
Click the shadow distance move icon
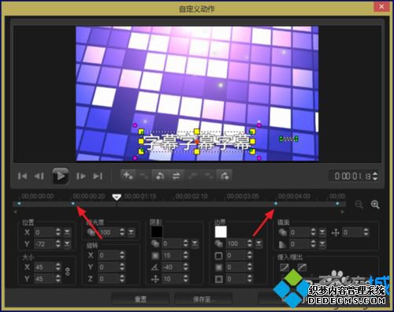155,279
